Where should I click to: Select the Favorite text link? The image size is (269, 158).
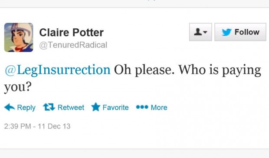pyautogui.click(x=115, y=108)
